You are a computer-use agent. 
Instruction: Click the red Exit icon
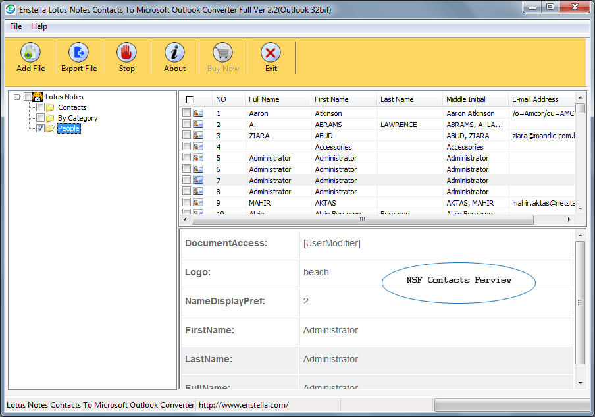(271, 53)
